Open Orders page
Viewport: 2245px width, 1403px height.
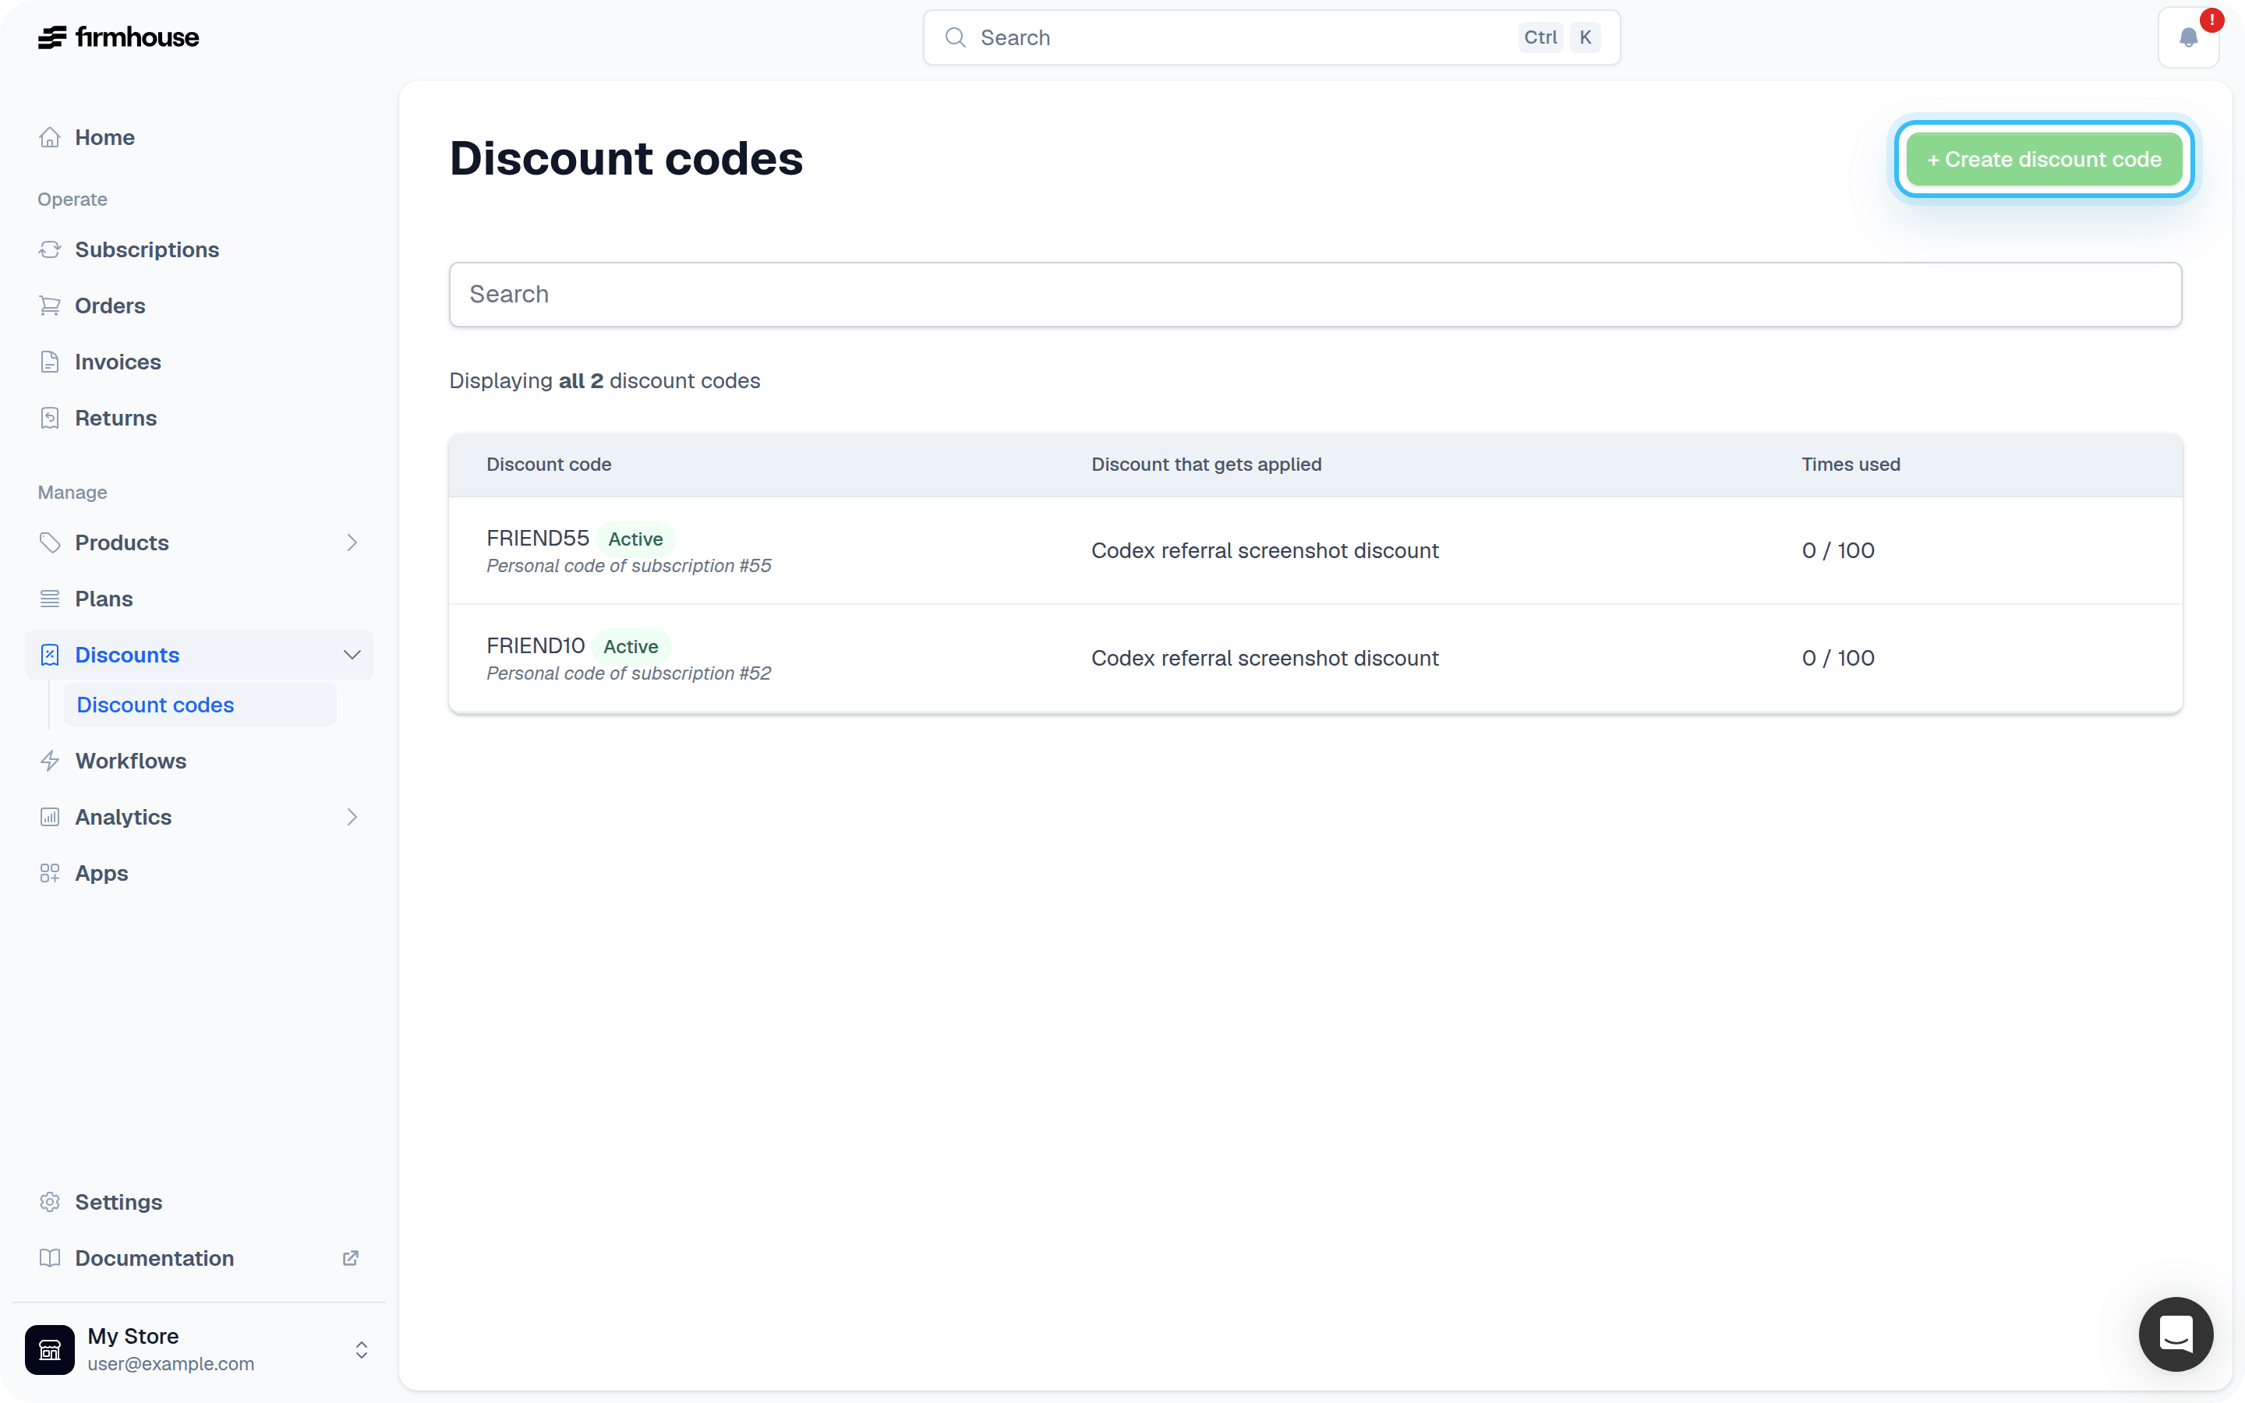[x=200, y=306]
